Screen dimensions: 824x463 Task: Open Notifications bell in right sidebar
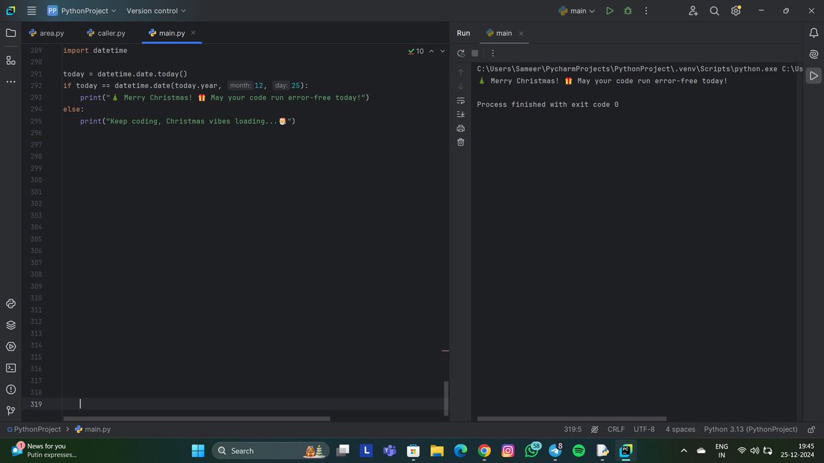(814, 33)
